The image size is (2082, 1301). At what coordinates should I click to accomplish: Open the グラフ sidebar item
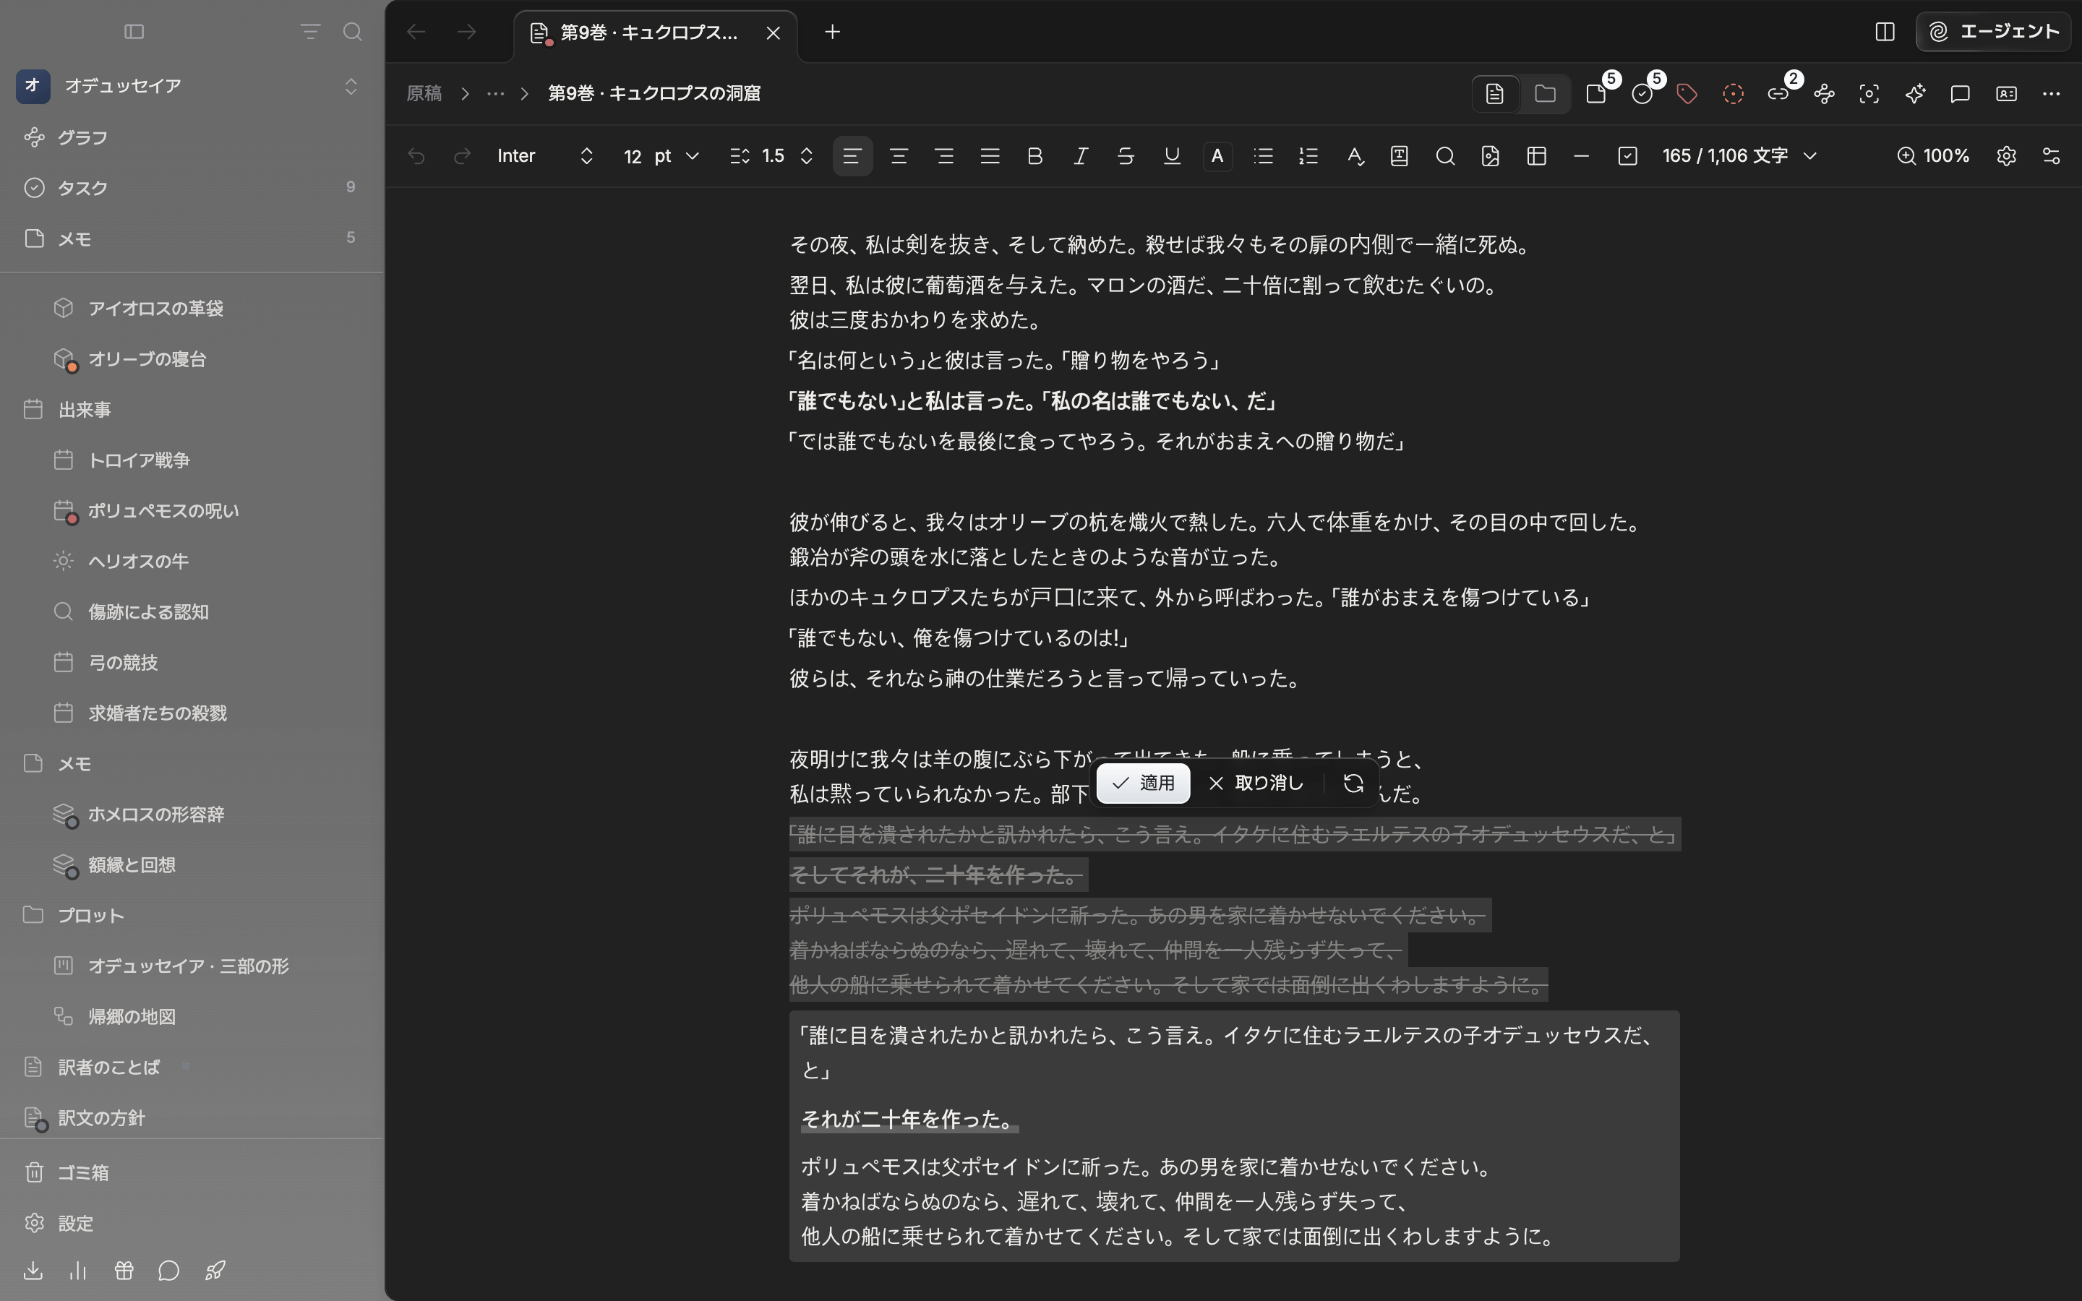[x=191, y=137]
